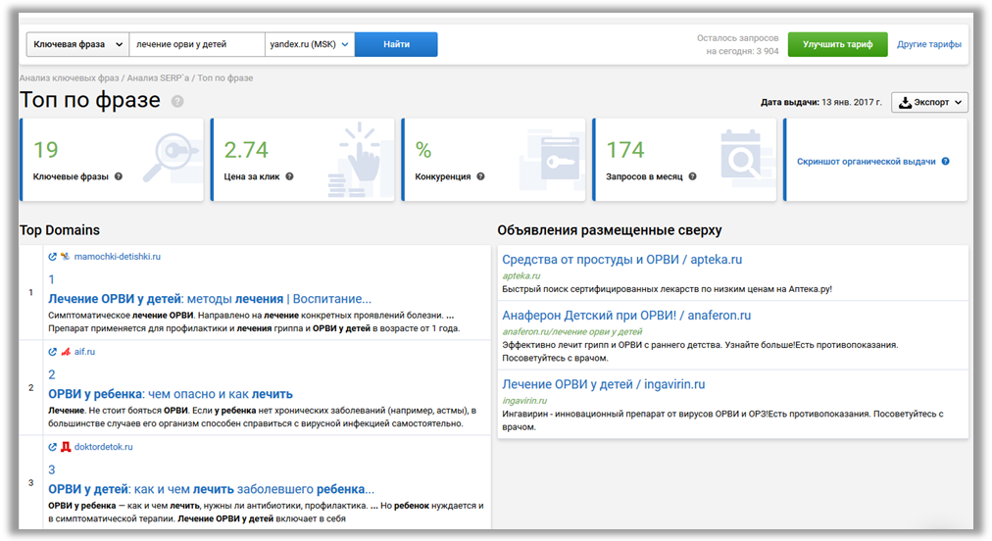Open the mamochki-detishki.ru domain link
This screenshot has height=541, width=992.
coord(117,256)
